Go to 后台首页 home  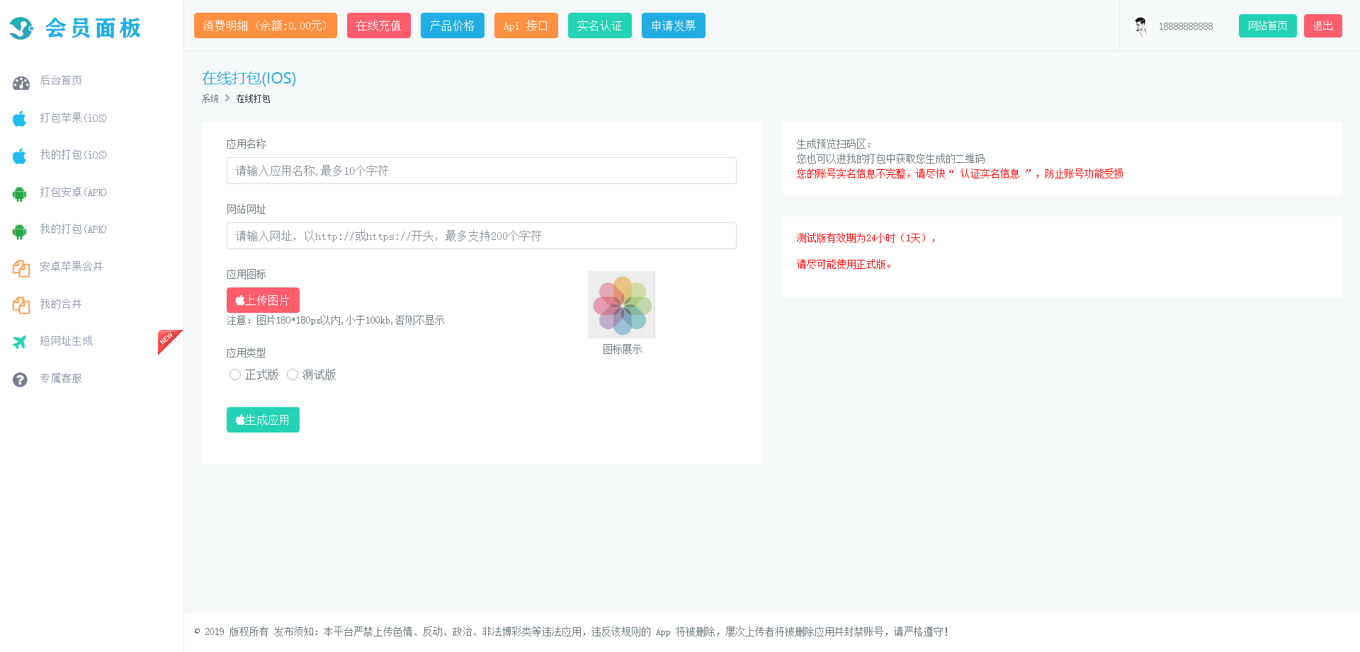click(x=60, y=80)
